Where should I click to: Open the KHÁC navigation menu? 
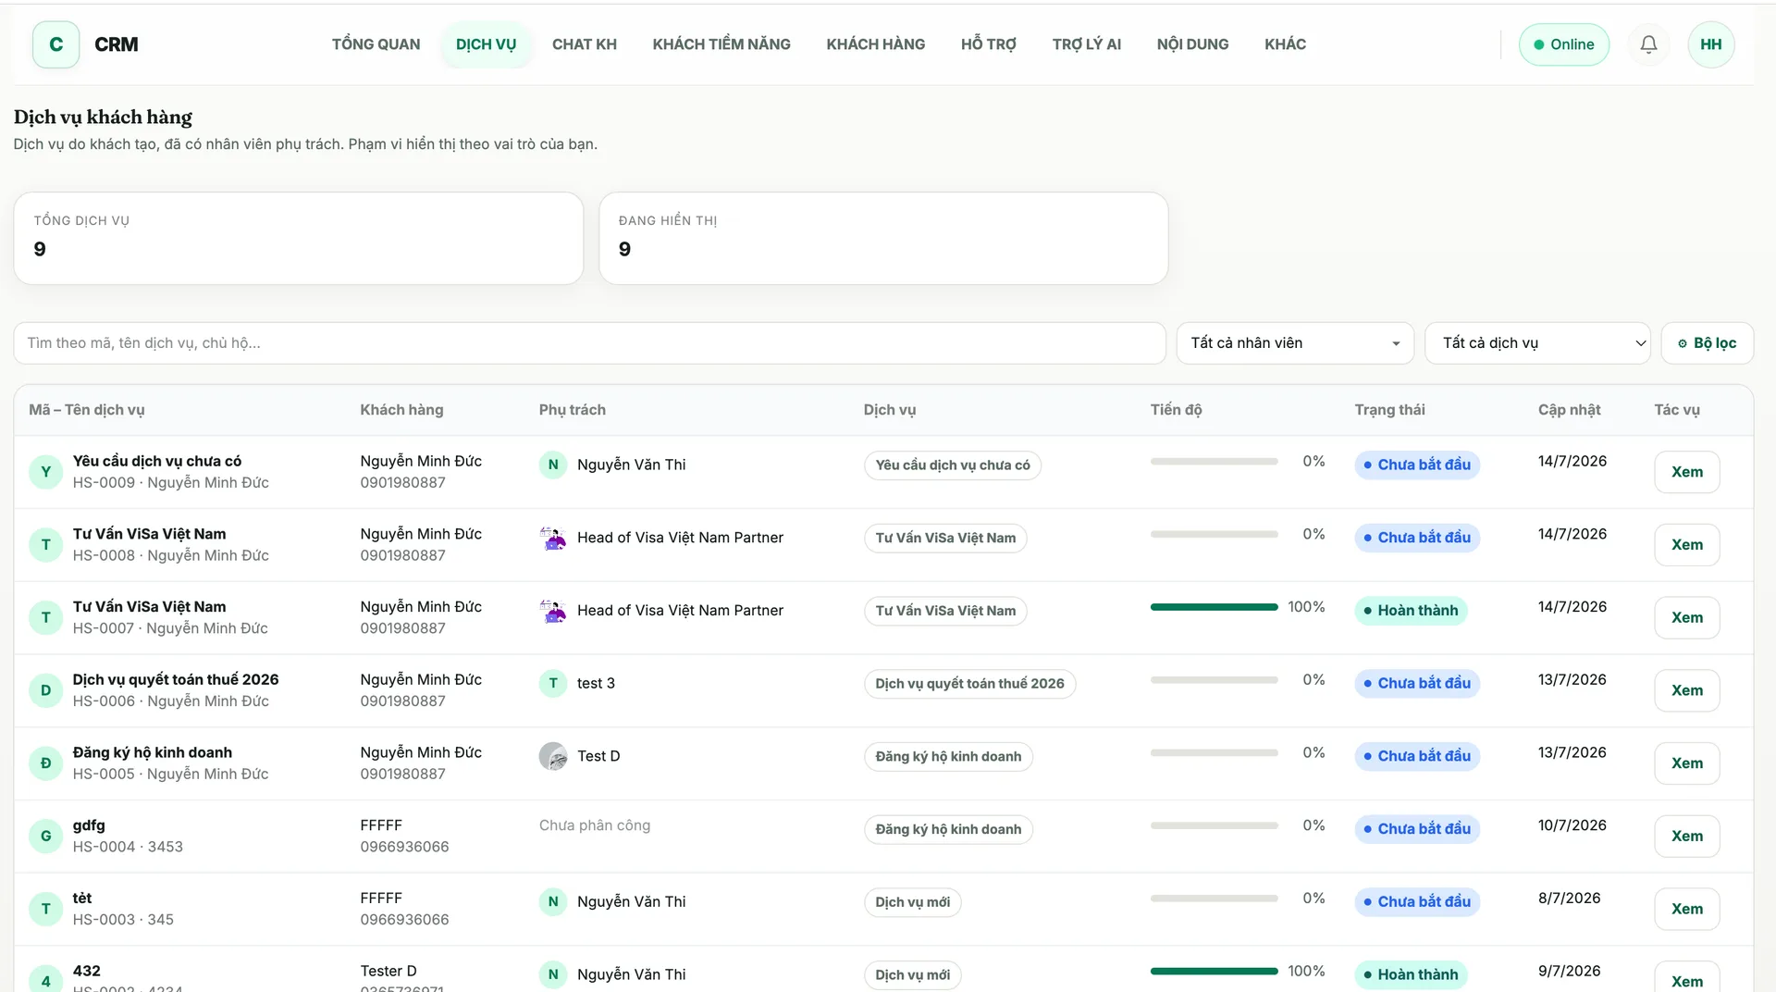1285,44
